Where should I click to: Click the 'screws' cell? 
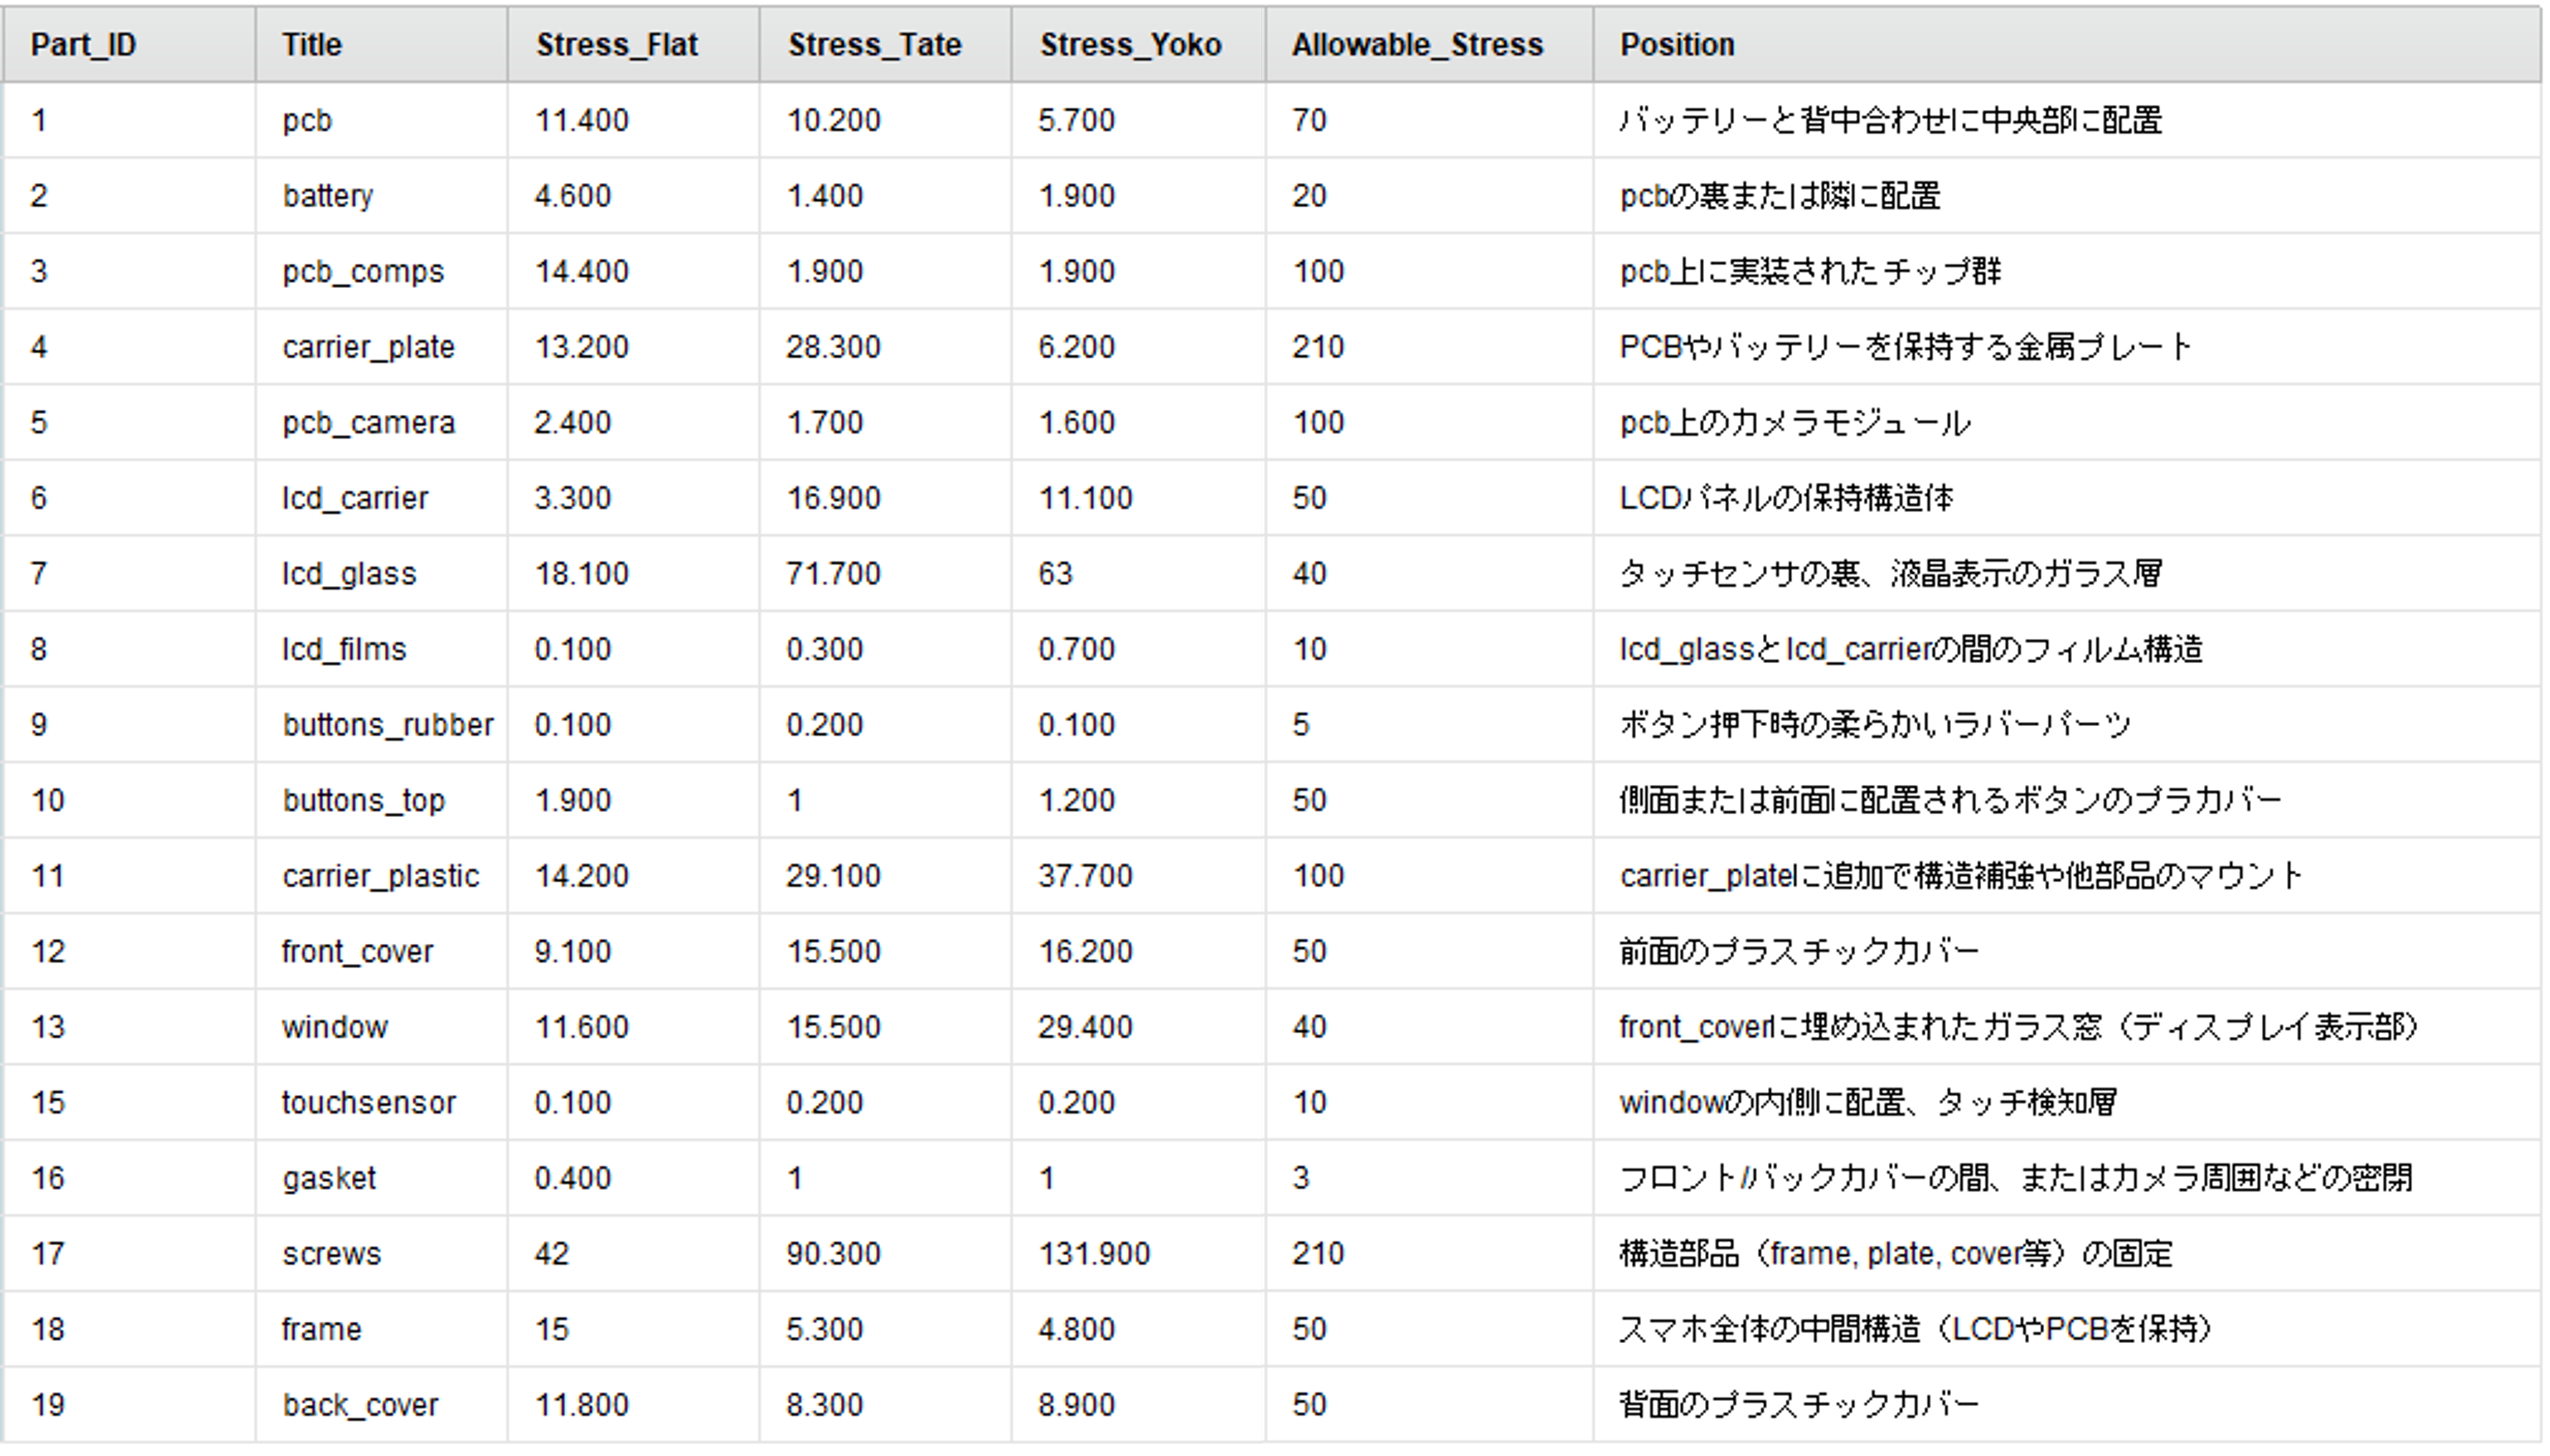point(381,1253)
